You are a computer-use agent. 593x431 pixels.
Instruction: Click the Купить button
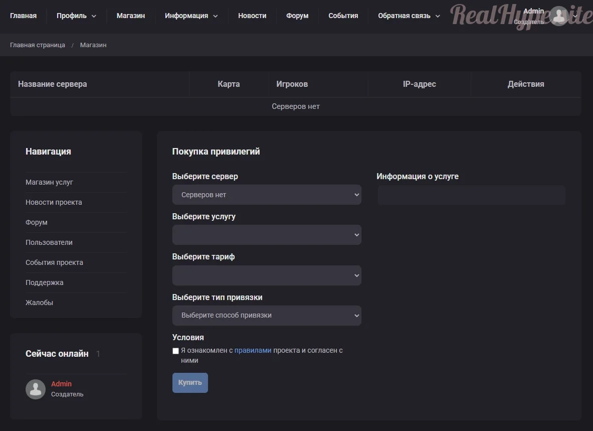[190, 382]
